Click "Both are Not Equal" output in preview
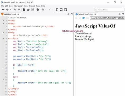 84,39
